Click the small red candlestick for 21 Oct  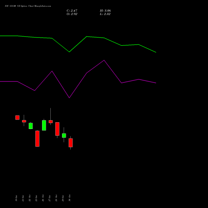(x=24, y=121)
